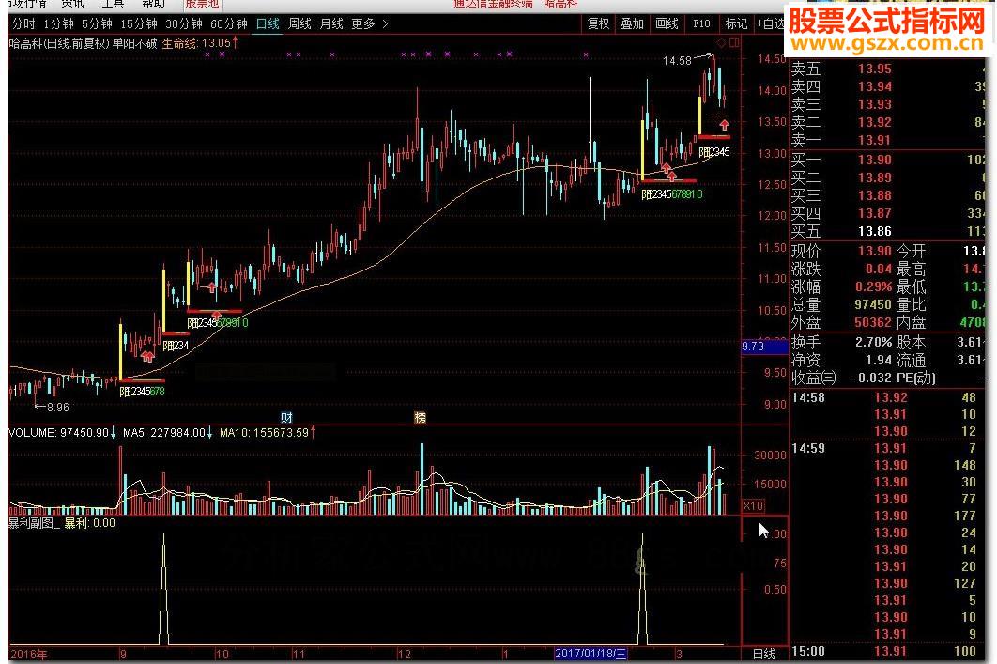Select the 买三 13.88 bid row
This screenshot has height=664, width=997.
point(886,196)
